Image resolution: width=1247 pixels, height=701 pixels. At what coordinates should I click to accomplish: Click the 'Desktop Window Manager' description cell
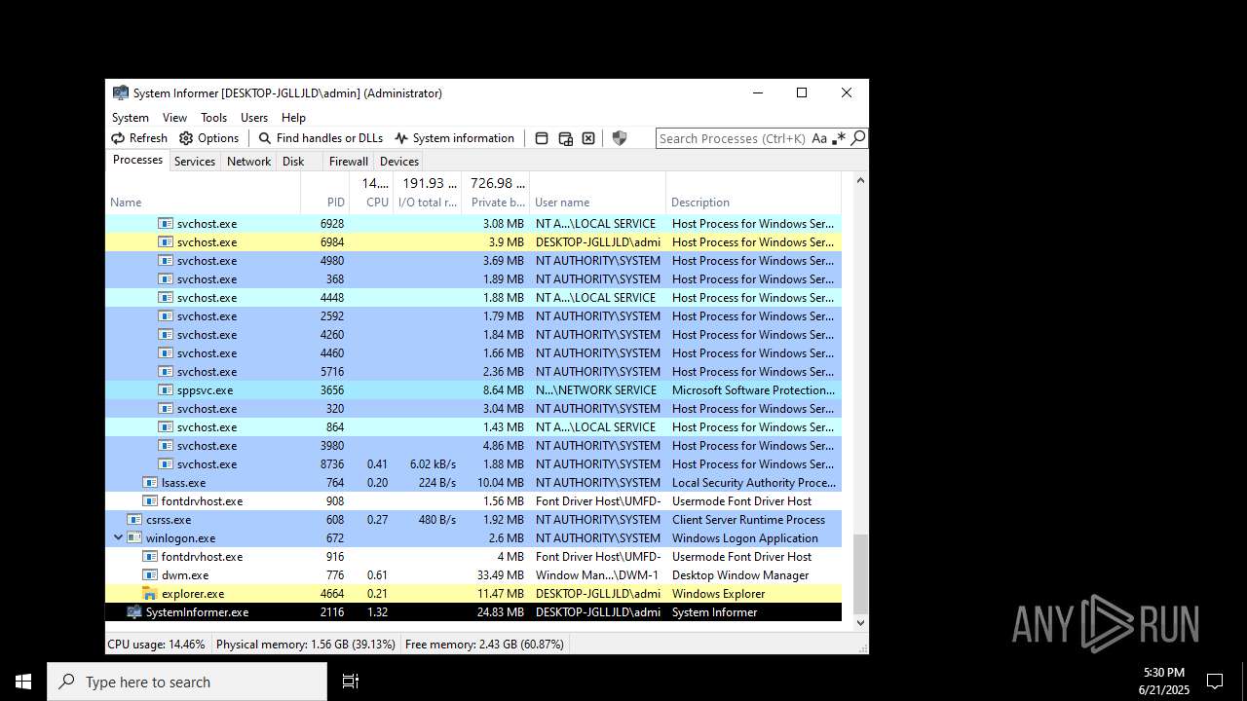click(740, 575)
